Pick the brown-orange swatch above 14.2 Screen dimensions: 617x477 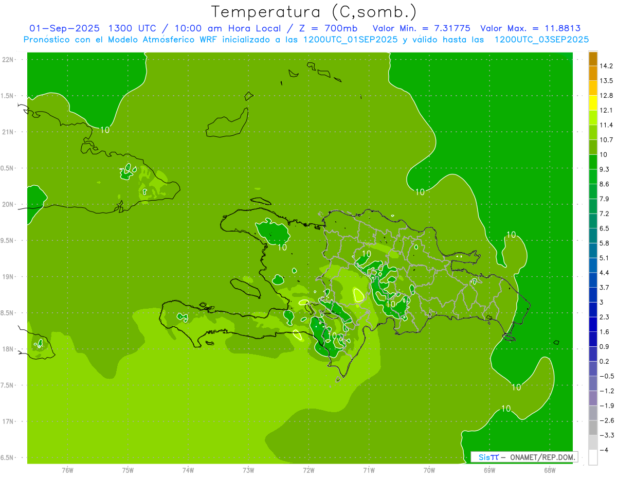tap(593, 59)
